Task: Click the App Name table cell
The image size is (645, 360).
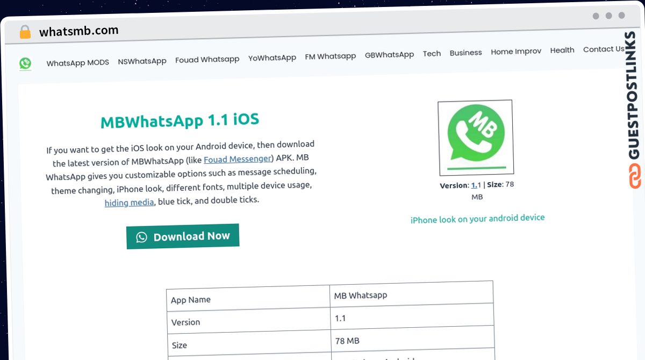Action: pos(248,299)
